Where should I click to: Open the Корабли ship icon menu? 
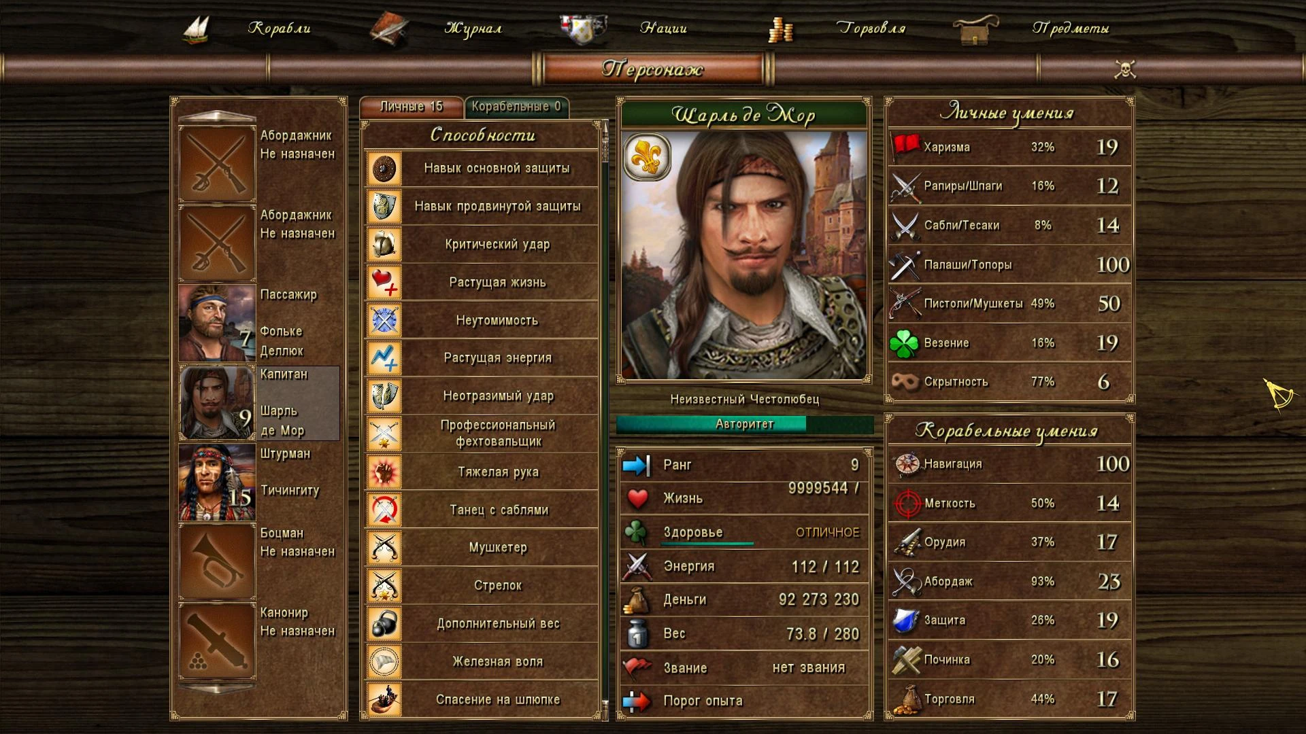pyautogui.click(x=196, y=29)
